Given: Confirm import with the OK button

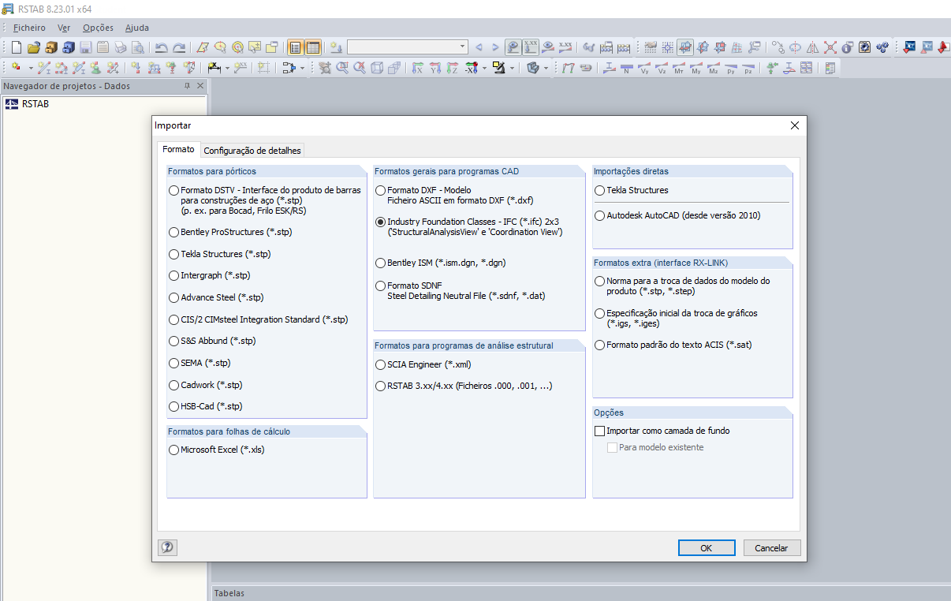Looking at the screenshot, I should (707, 547).
